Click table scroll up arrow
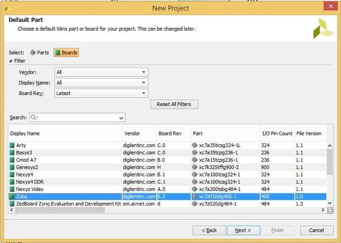 tap(329, 146)
